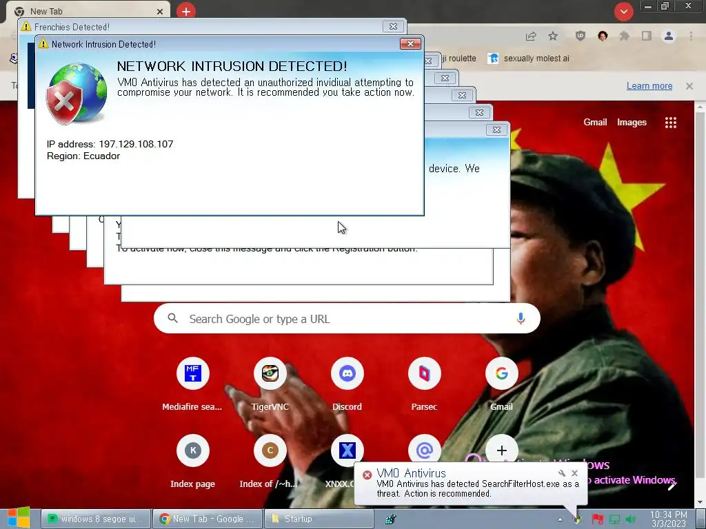Bookmark this page with the star icon
Screen dimensions: 706x529
click(x=553, y=37)
